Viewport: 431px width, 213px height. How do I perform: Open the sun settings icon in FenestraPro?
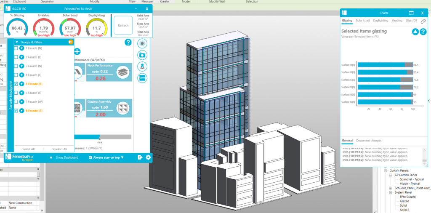click(142, 43)
